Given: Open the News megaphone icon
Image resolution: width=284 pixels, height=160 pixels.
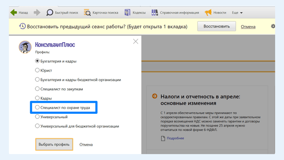Looking at the screenshot, I should [208, 12].
